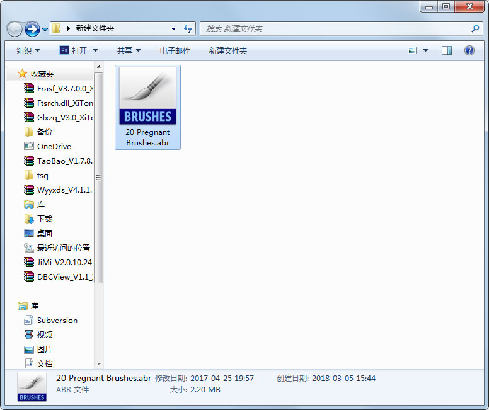Click the 创建日期 value 2018-03-05 15:44
Image resolution: width=489 pixels, height=410 pixels.
343,379
